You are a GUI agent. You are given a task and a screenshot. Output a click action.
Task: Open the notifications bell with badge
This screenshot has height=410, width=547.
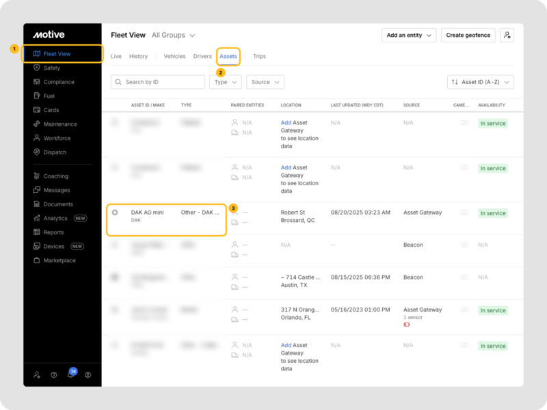pos(70,374)
